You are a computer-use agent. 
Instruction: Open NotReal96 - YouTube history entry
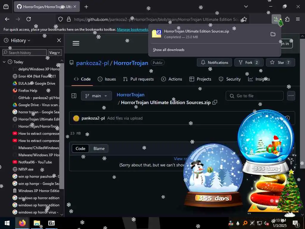[36, 162]
